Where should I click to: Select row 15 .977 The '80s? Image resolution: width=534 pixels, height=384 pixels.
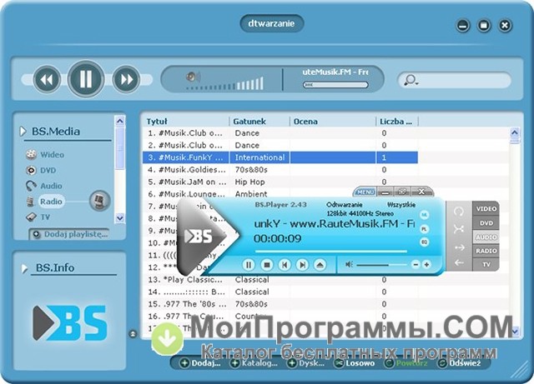(280, 304)
